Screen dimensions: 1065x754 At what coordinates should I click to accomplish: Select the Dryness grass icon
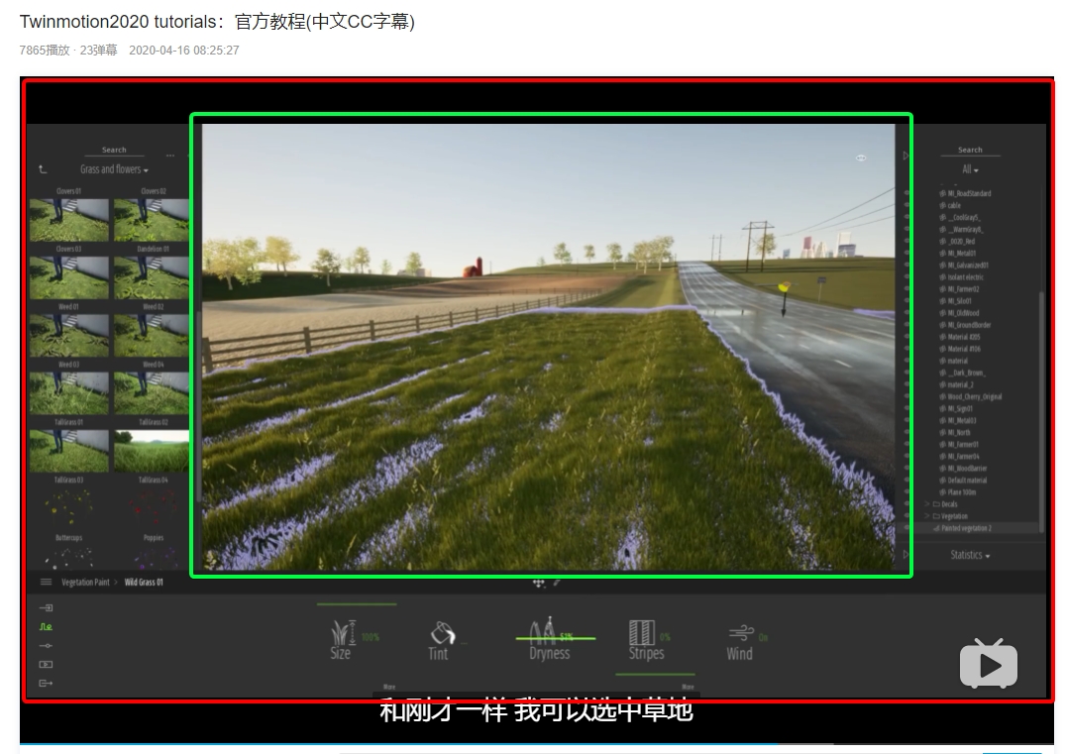coord(542,630)
